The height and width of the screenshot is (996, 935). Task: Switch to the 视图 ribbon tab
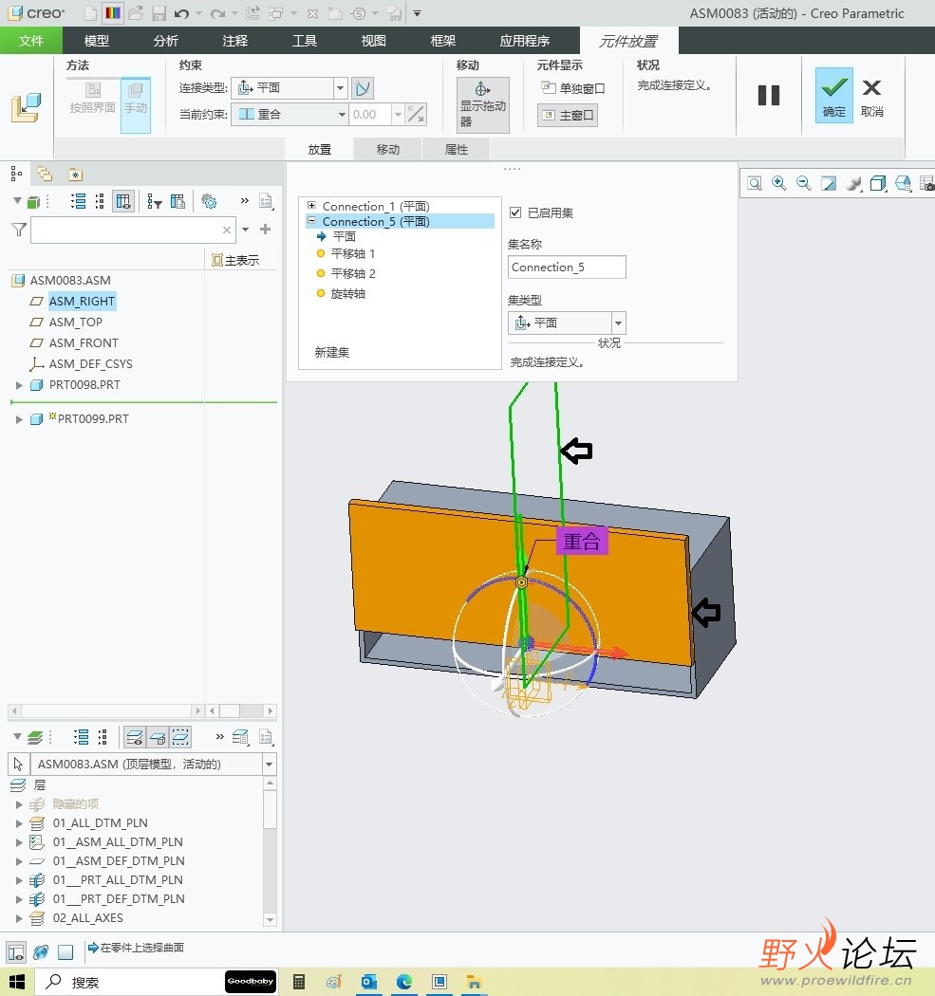(374, 41)
